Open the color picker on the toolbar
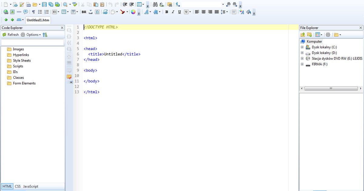 (x=133, y=12)
